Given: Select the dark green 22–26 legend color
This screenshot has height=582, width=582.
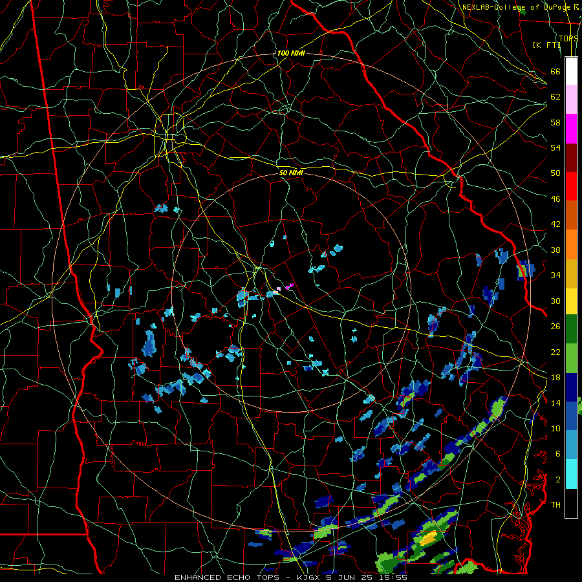Looking at the screenshot, I should [x=571, y=329].
